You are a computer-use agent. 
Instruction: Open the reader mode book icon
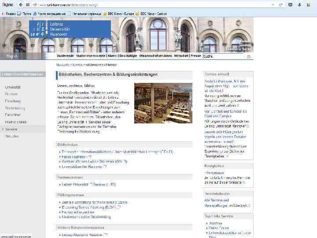pyautogui.click(x=28, y=5)
